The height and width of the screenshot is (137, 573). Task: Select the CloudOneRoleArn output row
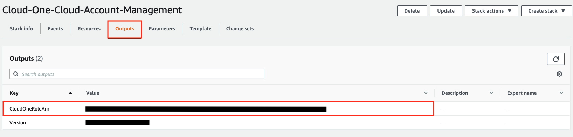[x=218, y=109]
